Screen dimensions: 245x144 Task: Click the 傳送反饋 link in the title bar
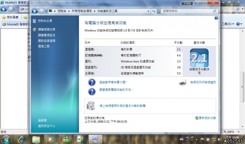click(x=187, y=3)
